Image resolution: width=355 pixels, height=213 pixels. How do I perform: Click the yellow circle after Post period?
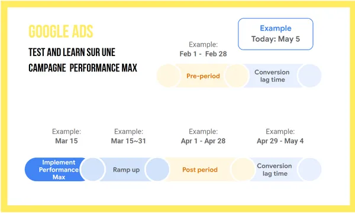pyautogui.click(x=243, y=169)
